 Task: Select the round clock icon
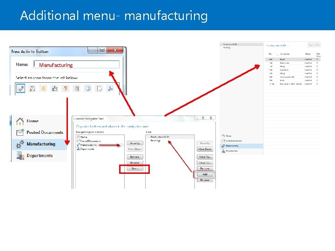point(88,89)
